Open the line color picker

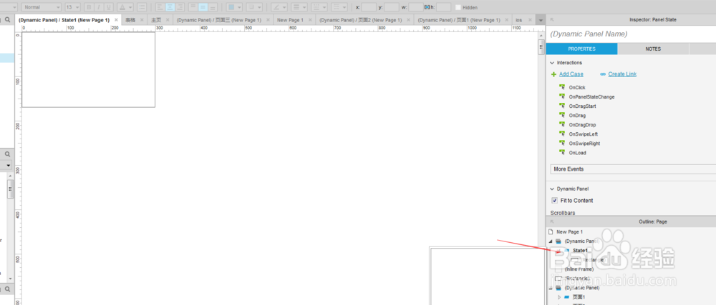(x=279, y=7)
